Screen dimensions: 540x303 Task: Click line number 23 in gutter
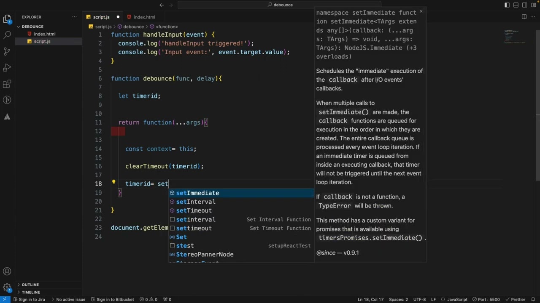pos(98,228)
